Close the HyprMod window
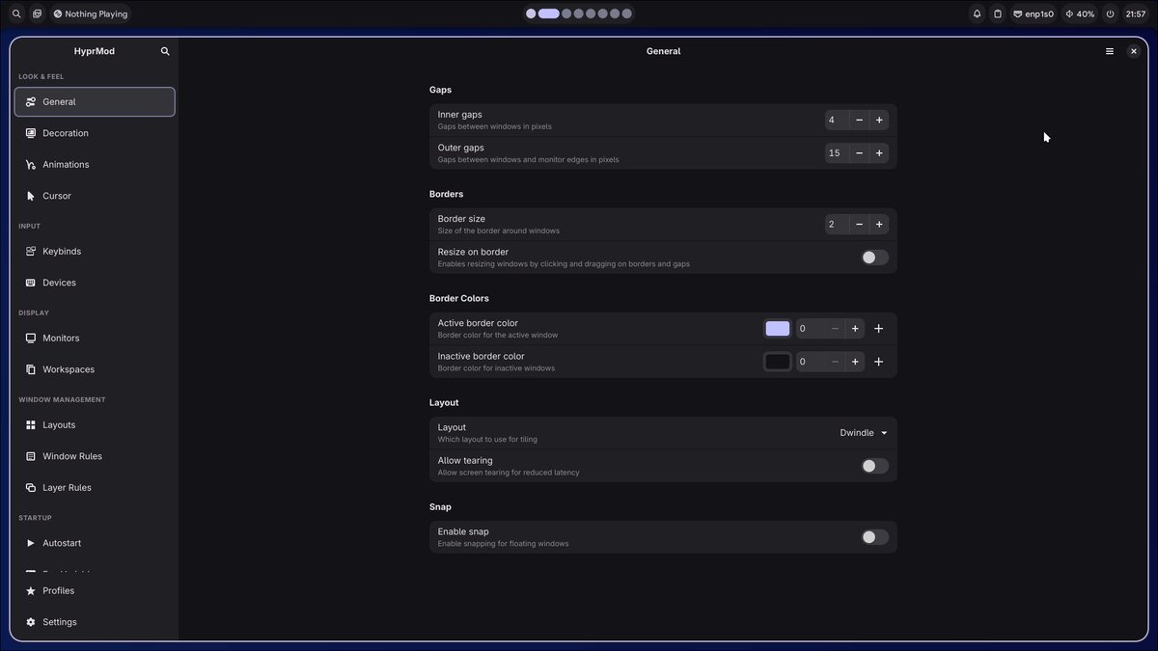The image size is (1158, 651). [1134, 51]
